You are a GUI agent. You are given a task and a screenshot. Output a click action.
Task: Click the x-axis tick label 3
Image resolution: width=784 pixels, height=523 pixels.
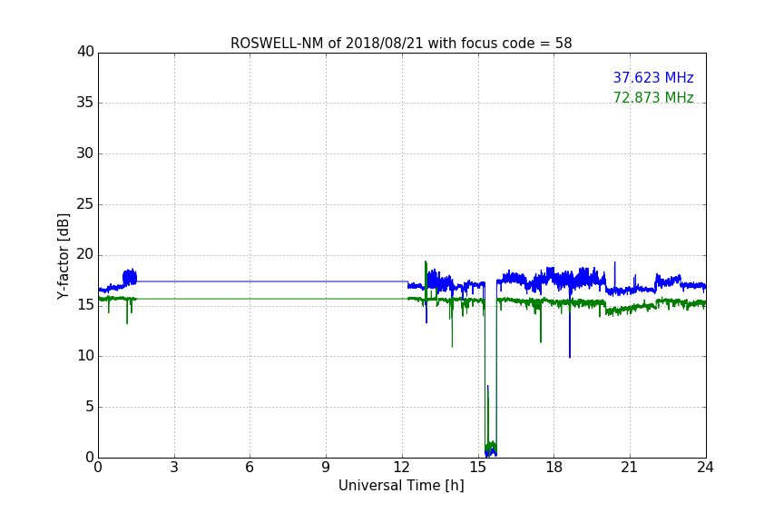pyautogui.click(x=174, y=468)
